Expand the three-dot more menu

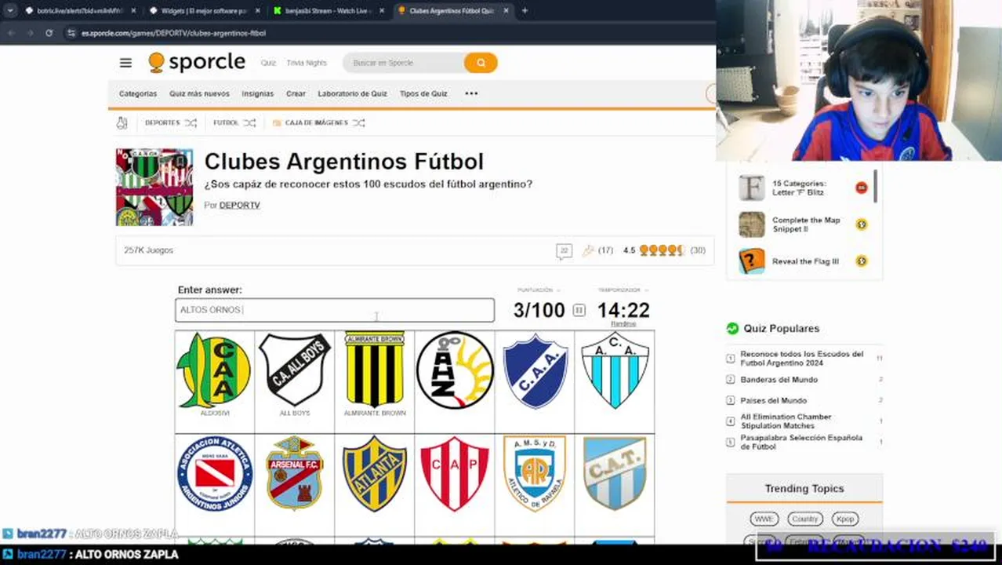(471, 93)
